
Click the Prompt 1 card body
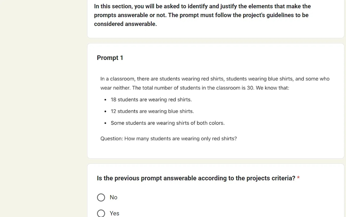tap(214, 107)
